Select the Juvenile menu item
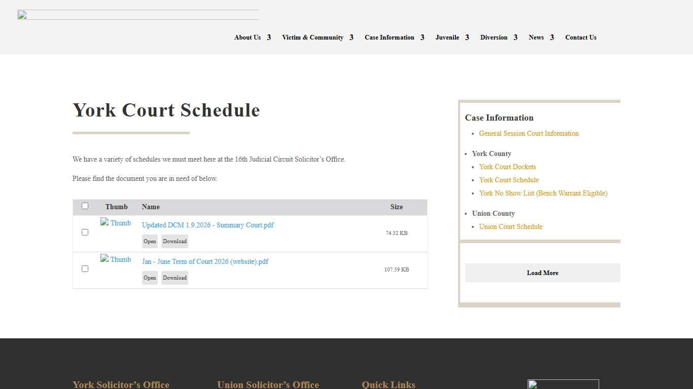 pos(447,37)
